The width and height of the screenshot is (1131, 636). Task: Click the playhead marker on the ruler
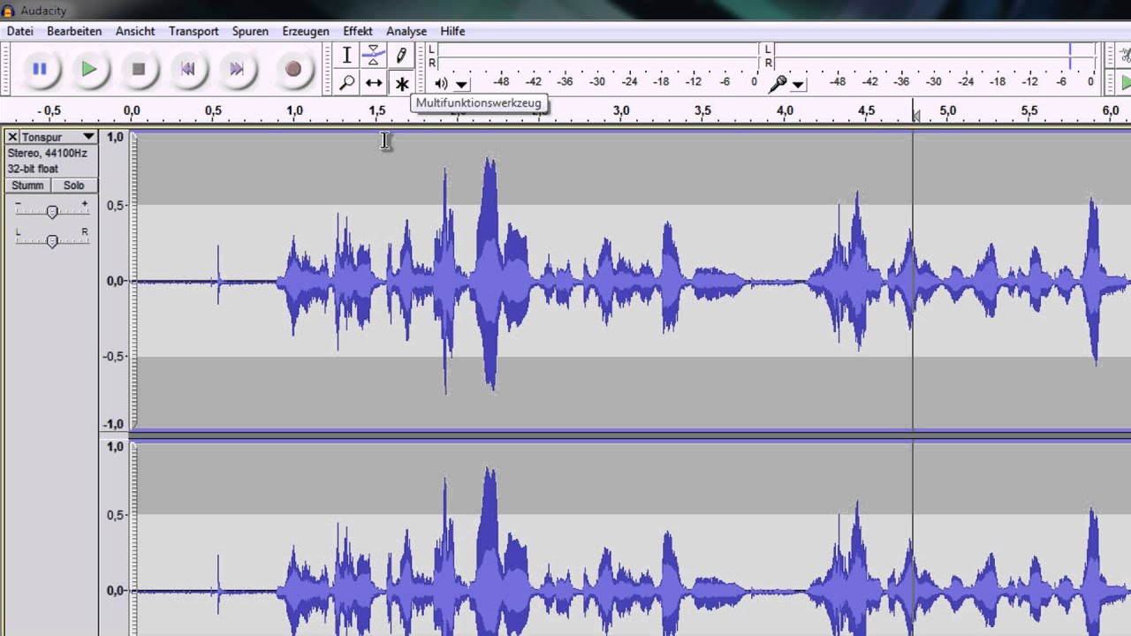915,115
